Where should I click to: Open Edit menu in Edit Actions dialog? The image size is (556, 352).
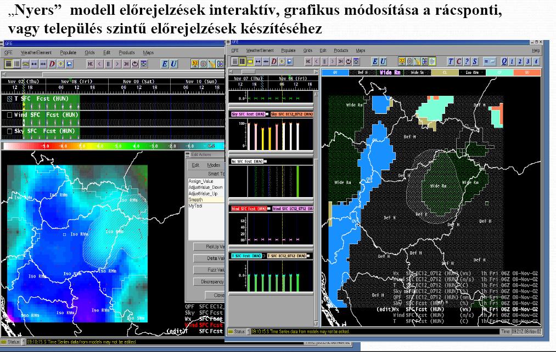[x=195, y=165]
